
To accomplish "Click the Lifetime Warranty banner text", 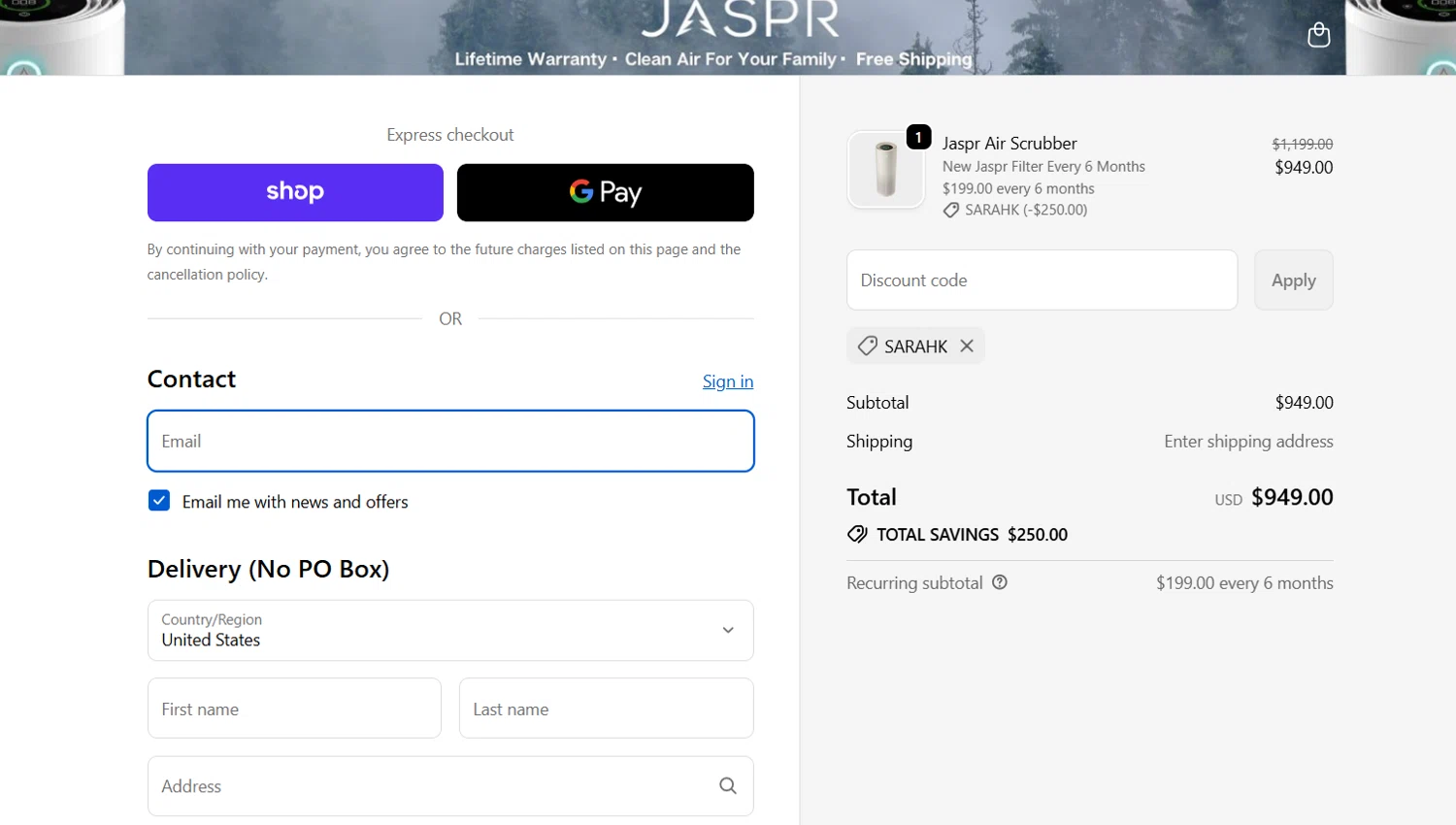I will point(531,59).
